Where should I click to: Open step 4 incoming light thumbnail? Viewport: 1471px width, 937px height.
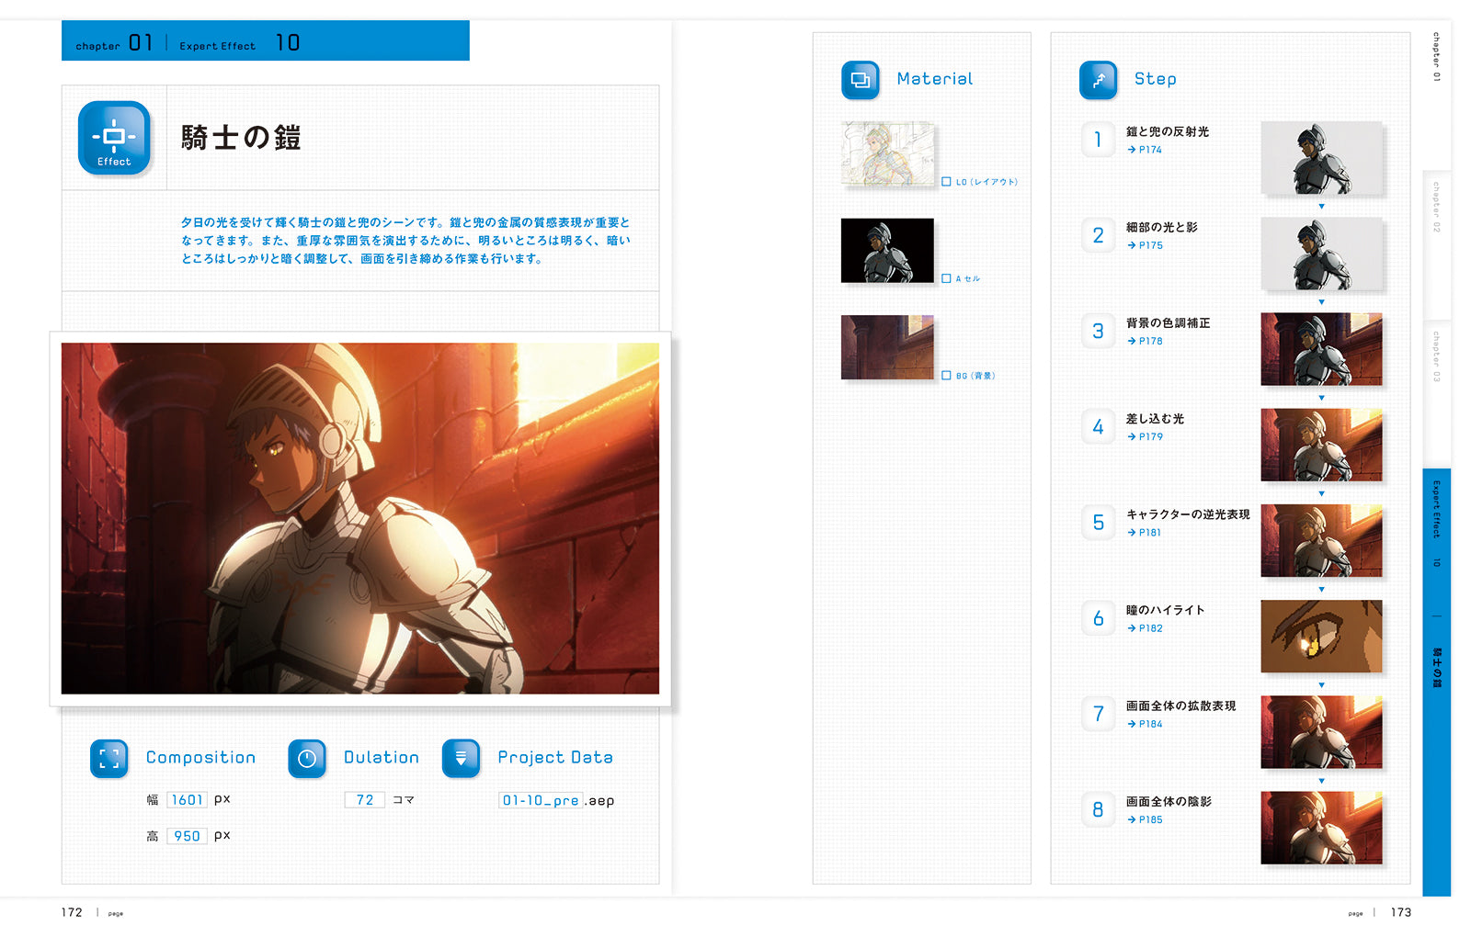click(1321, 445)
